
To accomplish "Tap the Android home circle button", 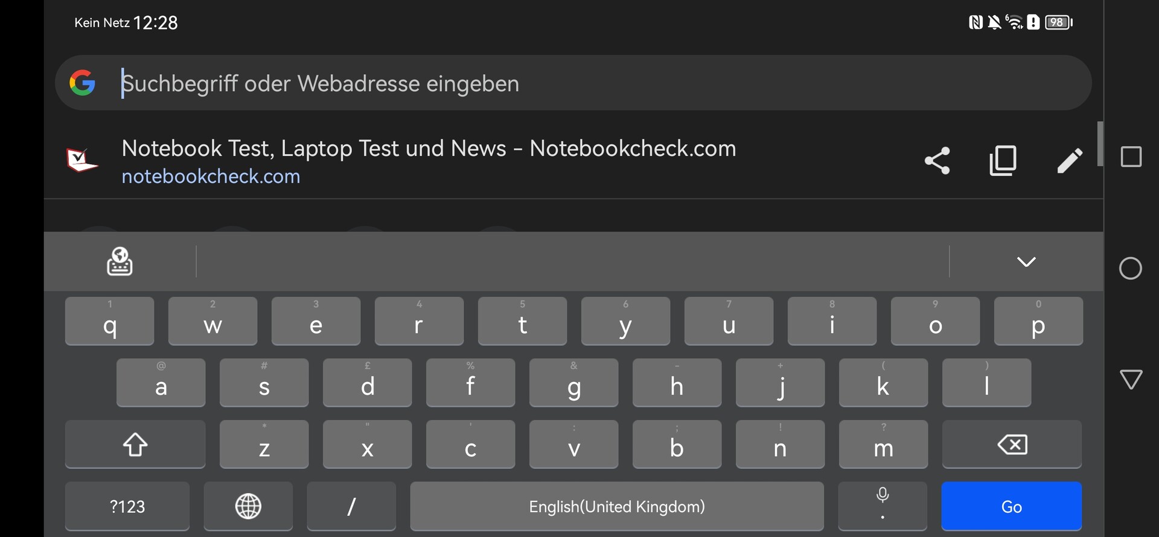I will (x=1130, y=268).
